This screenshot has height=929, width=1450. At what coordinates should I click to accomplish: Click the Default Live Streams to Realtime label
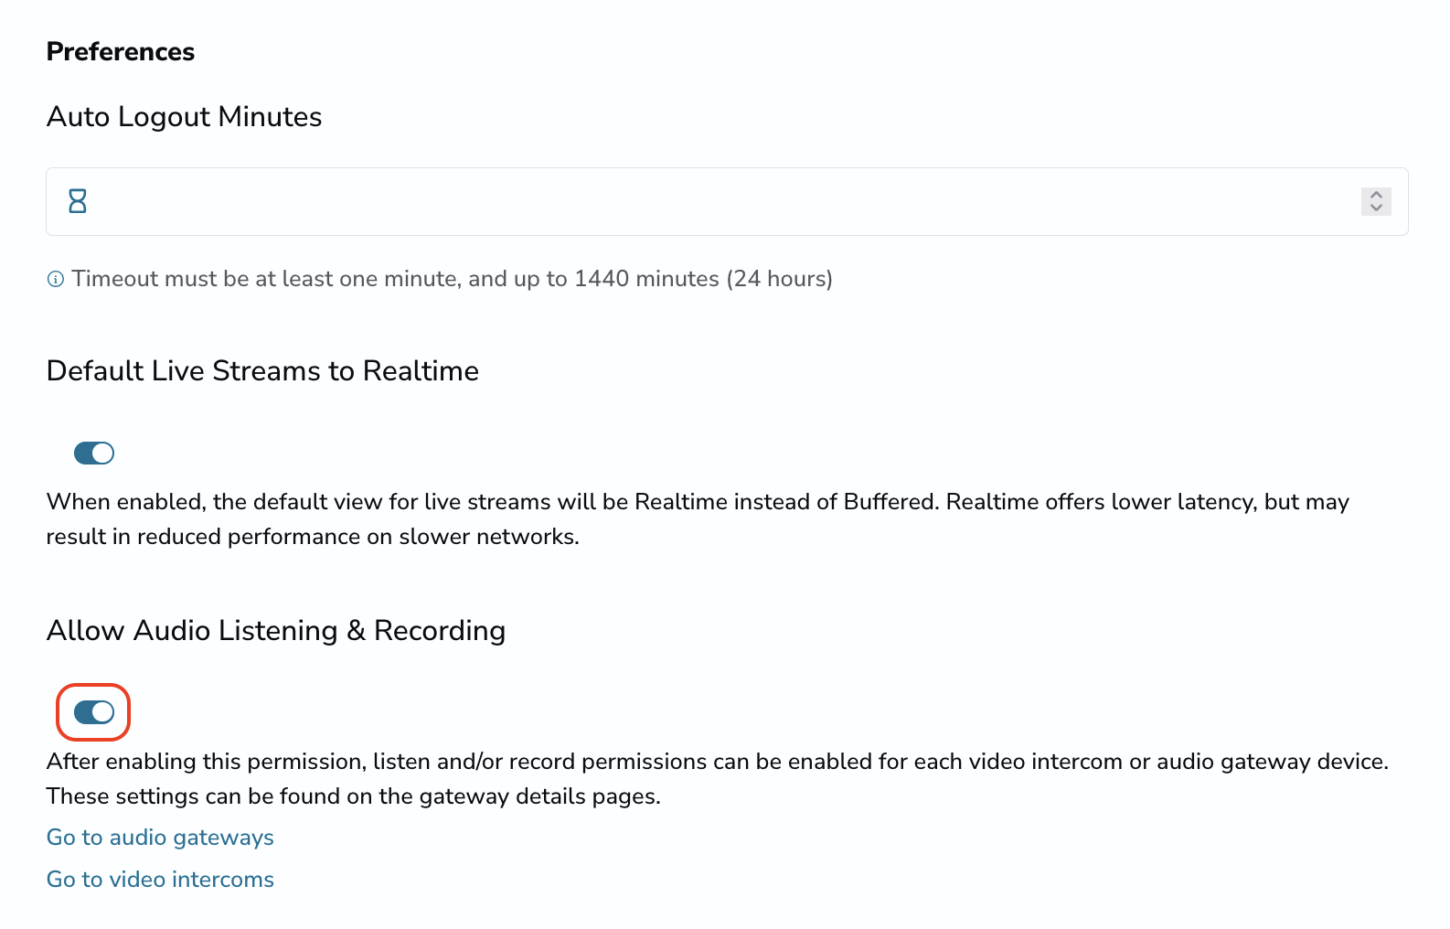(x=262, y=371)
